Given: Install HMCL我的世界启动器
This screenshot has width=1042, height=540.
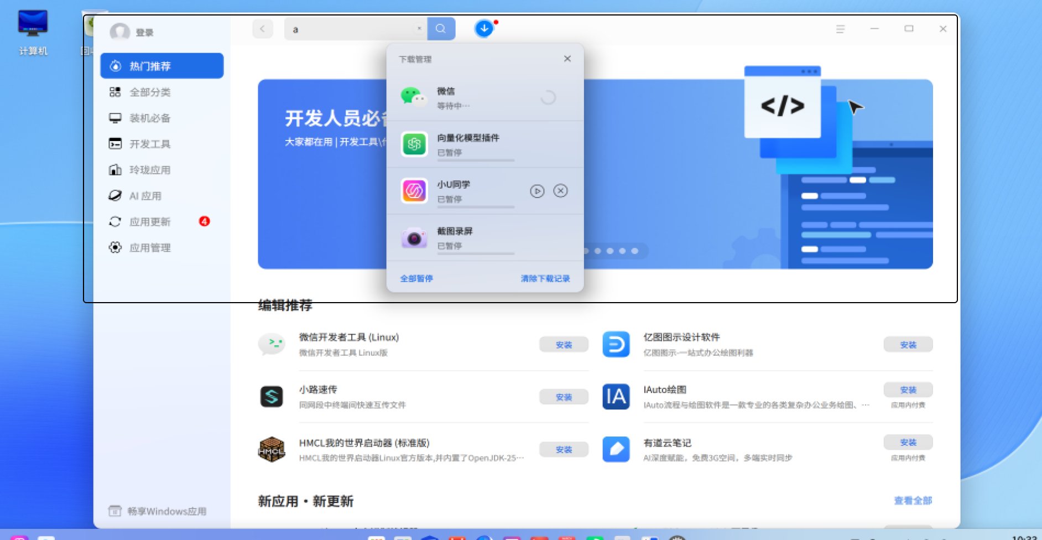Looking at the screenshot, I should point(564,450).
